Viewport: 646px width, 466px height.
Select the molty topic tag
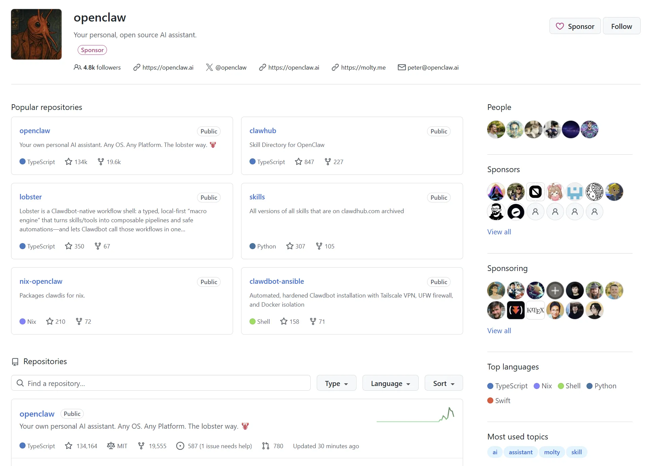tap(552, 452)
